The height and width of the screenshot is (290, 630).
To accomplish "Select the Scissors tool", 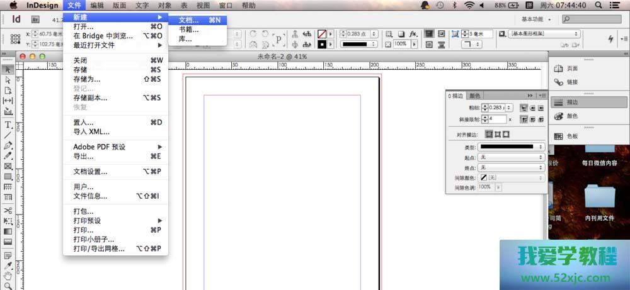I will tap(8, 210).
